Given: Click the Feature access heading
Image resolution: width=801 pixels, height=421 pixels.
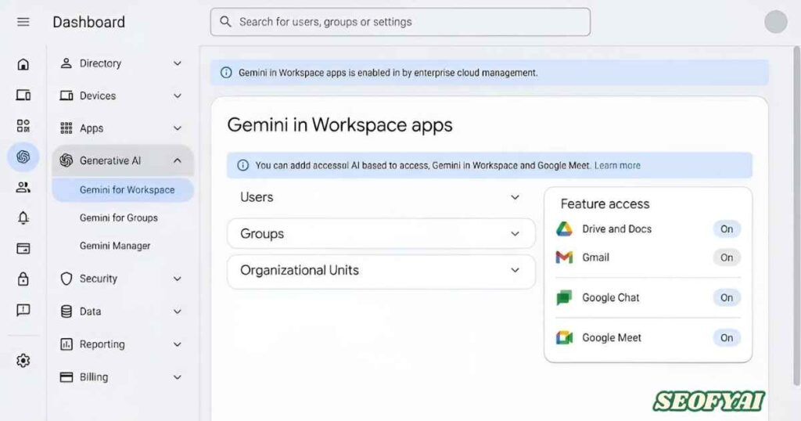Looking at the screenshot, I should pyautogui.click(x=605, y=204).
